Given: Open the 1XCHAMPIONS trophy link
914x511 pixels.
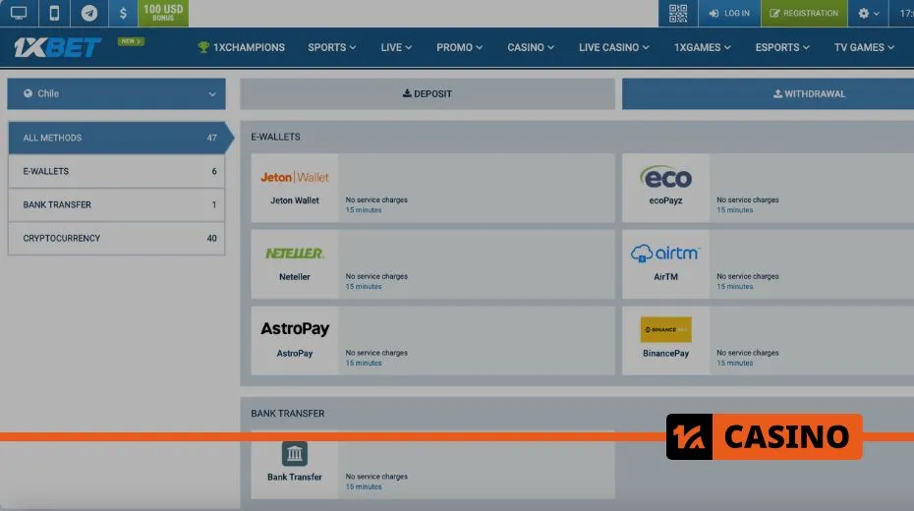Looking at the screenshot, I should click(242, 47).
